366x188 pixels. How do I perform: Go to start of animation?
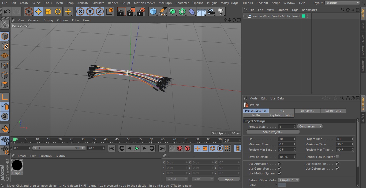click(112, 148)
